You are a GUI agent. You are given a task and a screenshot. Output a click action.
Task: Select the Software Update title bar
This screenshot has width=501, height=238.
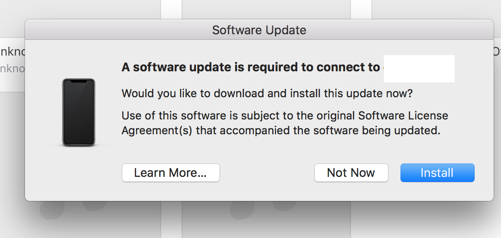259,30
